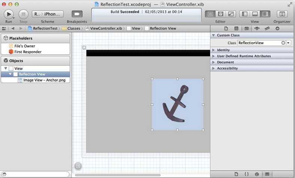Open the related files menu icon

[4, 28]
